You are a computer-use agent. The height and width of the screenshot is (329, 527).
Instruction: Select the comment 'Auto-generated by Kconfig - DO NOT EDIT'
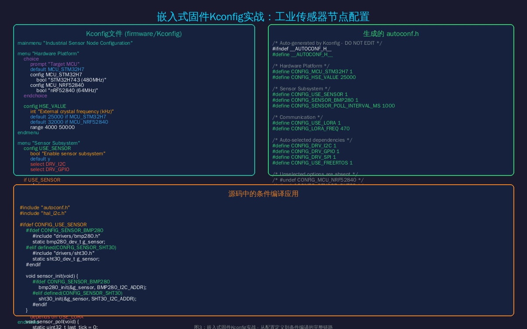(x=327, y=43)
